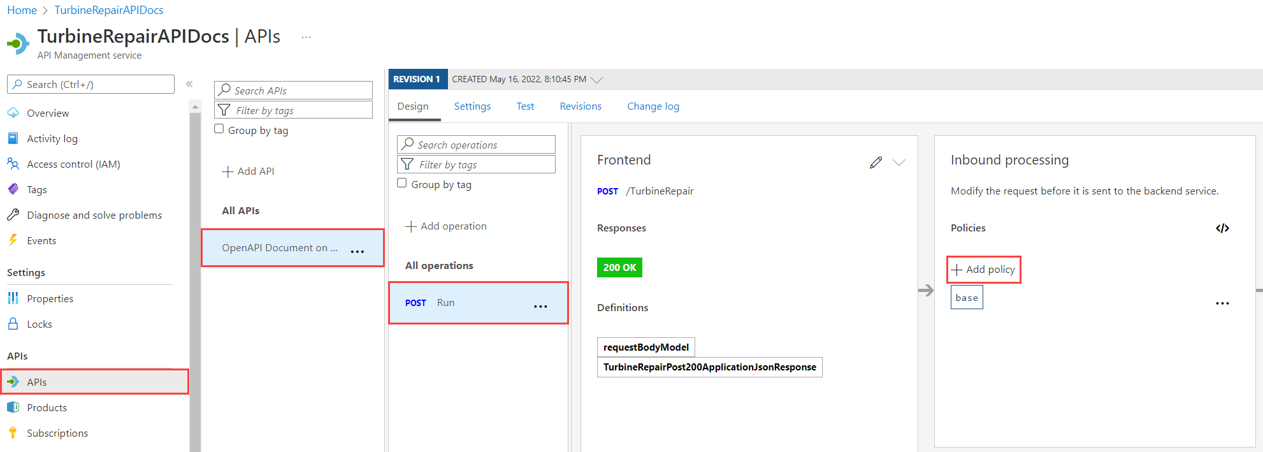The width and height of the screenshot is (1263, 452).
Task: Click the filter funnel icon in operations panel
Action: [x=407, y=164]
